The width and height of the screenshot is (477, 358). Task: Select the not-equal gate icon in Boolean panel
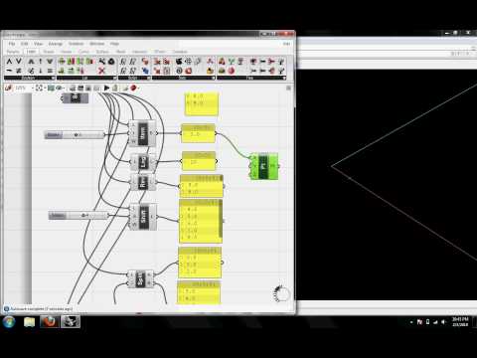19,71
